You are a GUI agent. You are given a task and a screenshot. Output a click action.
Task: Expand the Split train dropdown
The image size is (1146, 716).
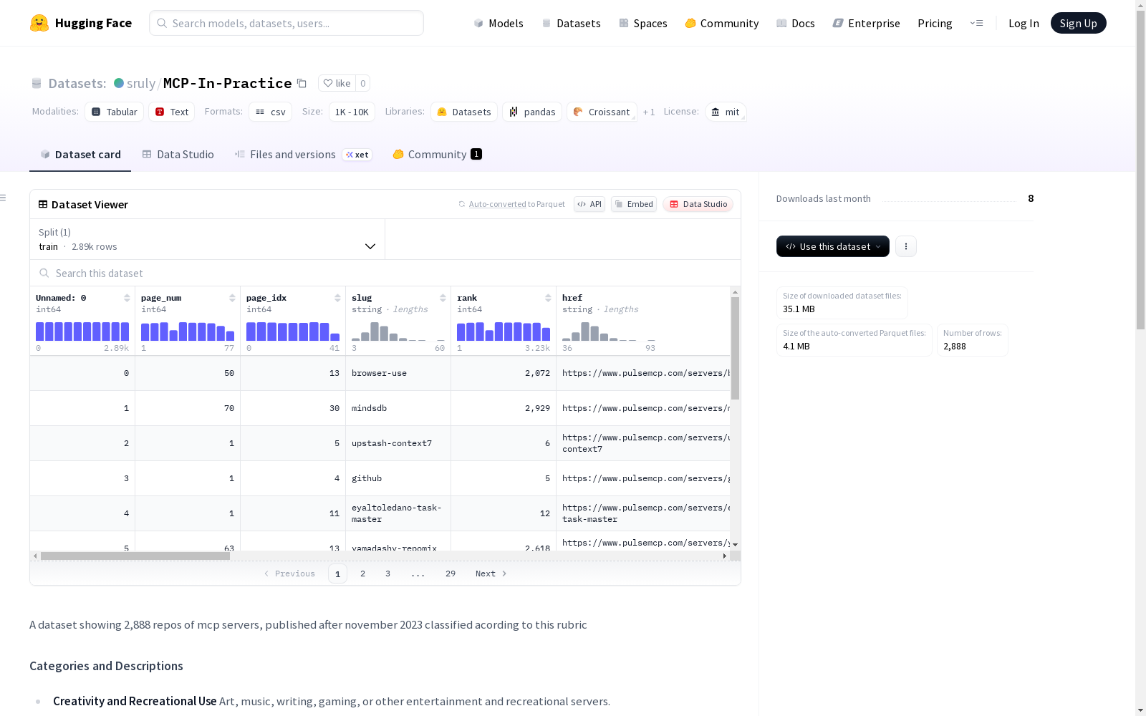pyautogui.click(x=208, y=239)
